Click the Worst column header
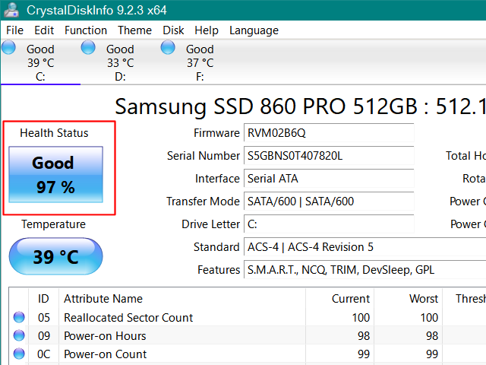Screen dimensions: 486x365 (x=409, y=299)
